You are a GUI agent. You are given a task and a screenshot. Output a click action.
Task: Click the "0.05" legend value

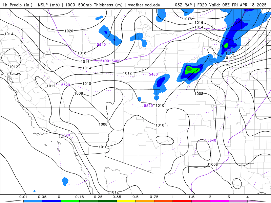[42, 197]
